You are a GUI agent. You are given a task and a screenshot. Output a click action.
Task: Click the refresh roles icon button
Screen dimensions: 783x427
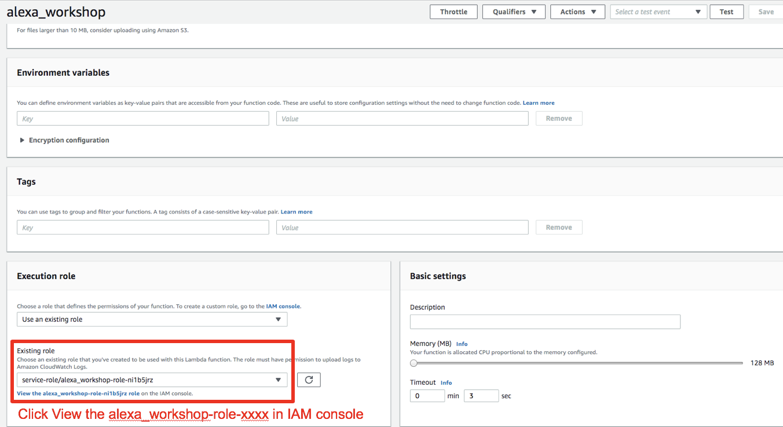pyautogui.click(x=309, y=380)
